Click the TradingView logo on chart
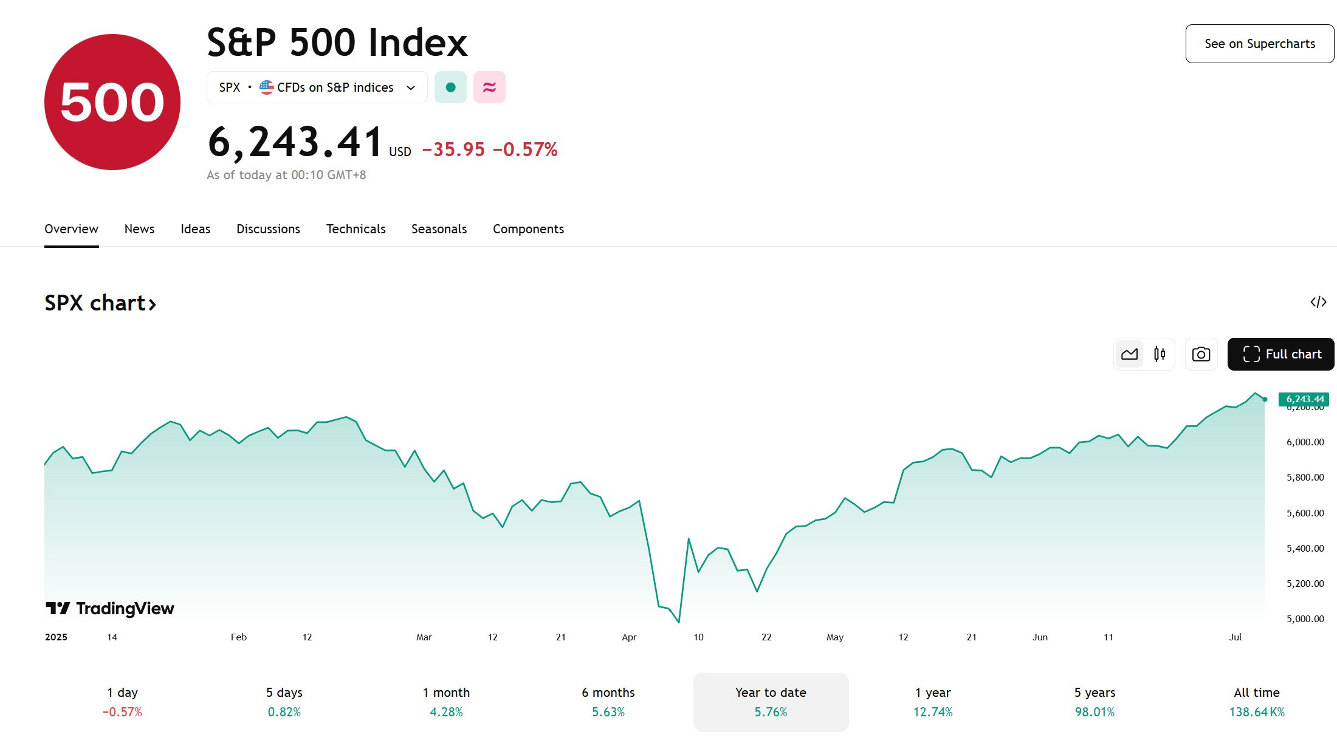Image resolution: width=1337 pixels, height=740 pixels. (110, 608)
